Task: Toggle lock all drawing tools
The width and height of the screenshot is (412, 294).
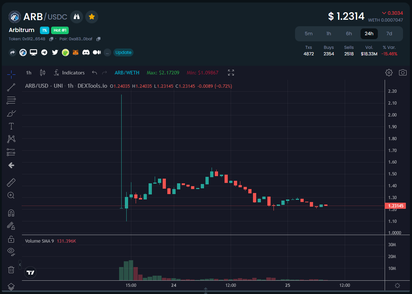Action: [x=11, y=239]
